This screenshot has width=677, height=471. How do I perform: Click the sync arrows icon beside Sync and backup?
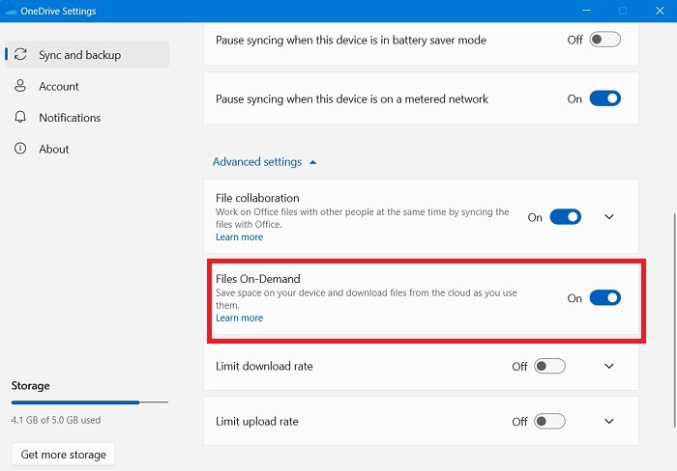coord(20,54)
